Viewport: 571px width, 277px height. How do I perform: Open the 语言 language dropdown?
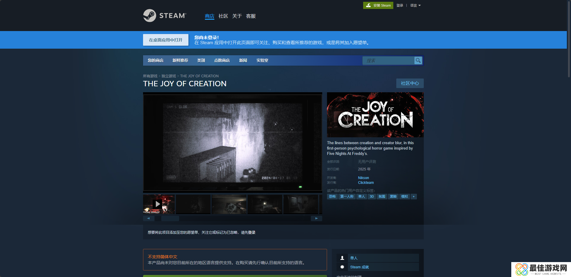pos(415,5)
